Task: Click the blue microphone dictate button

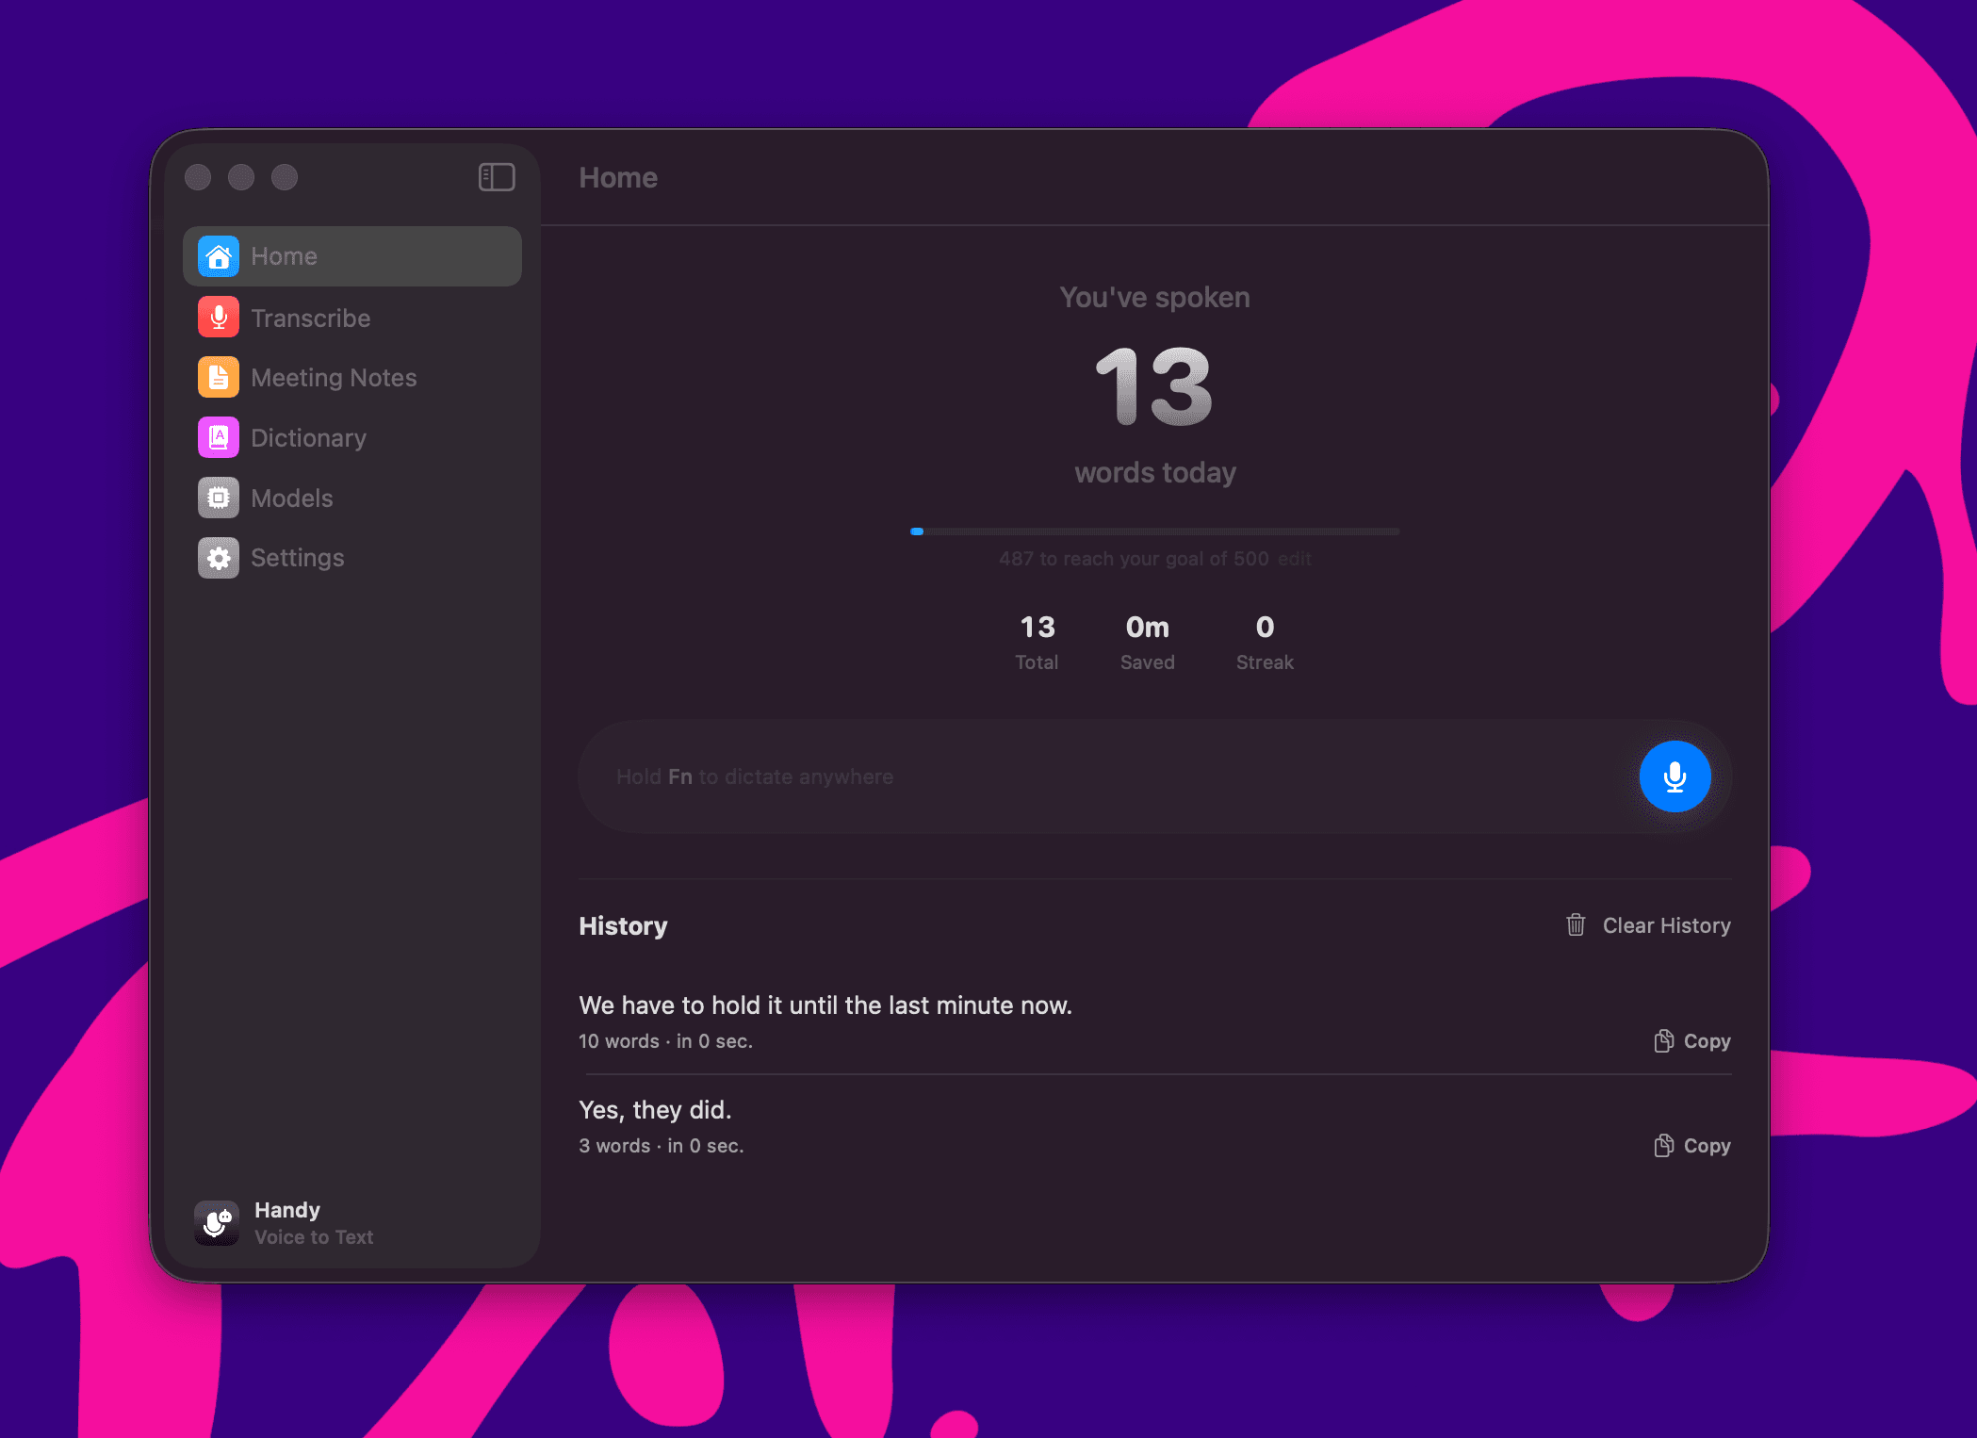Action: (x=1675, y=776)
